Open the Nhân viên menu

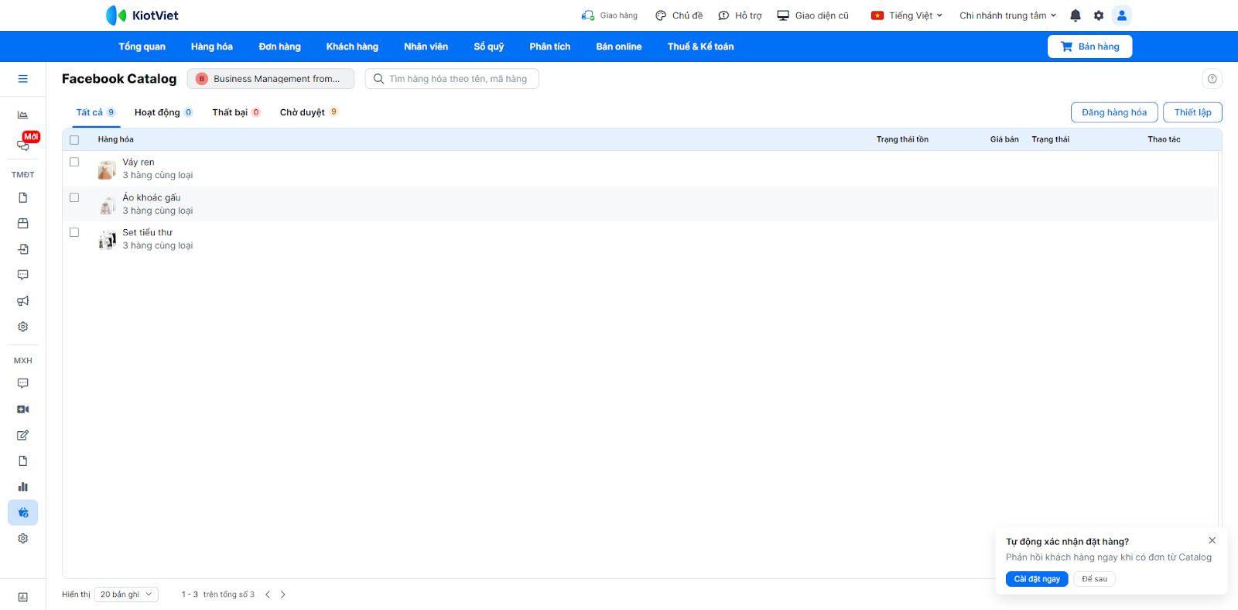pos(426,46)
